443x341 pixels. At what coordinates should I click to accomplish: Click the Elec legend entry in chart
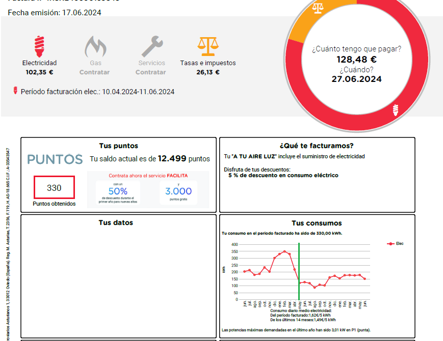click(x=395, y=244)
